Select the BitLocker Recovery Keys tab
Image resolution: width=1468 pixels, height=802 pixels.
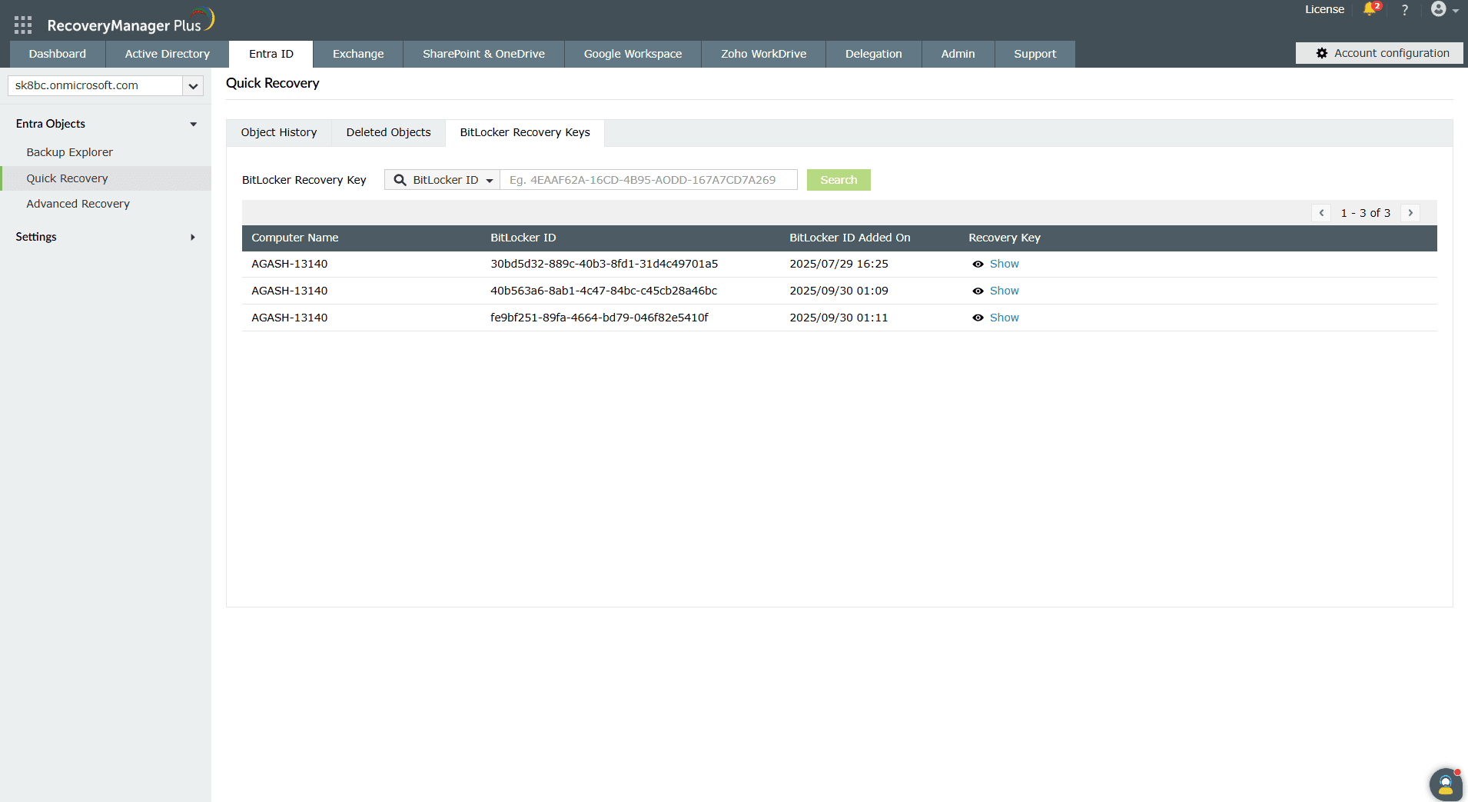[525, 132]
